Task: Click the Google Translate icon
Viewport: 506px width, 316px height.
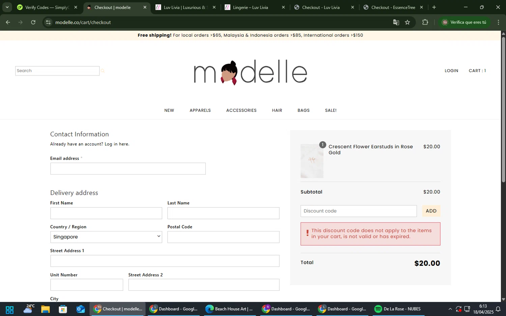Action: pyautogui.click(x=396, y=22)
